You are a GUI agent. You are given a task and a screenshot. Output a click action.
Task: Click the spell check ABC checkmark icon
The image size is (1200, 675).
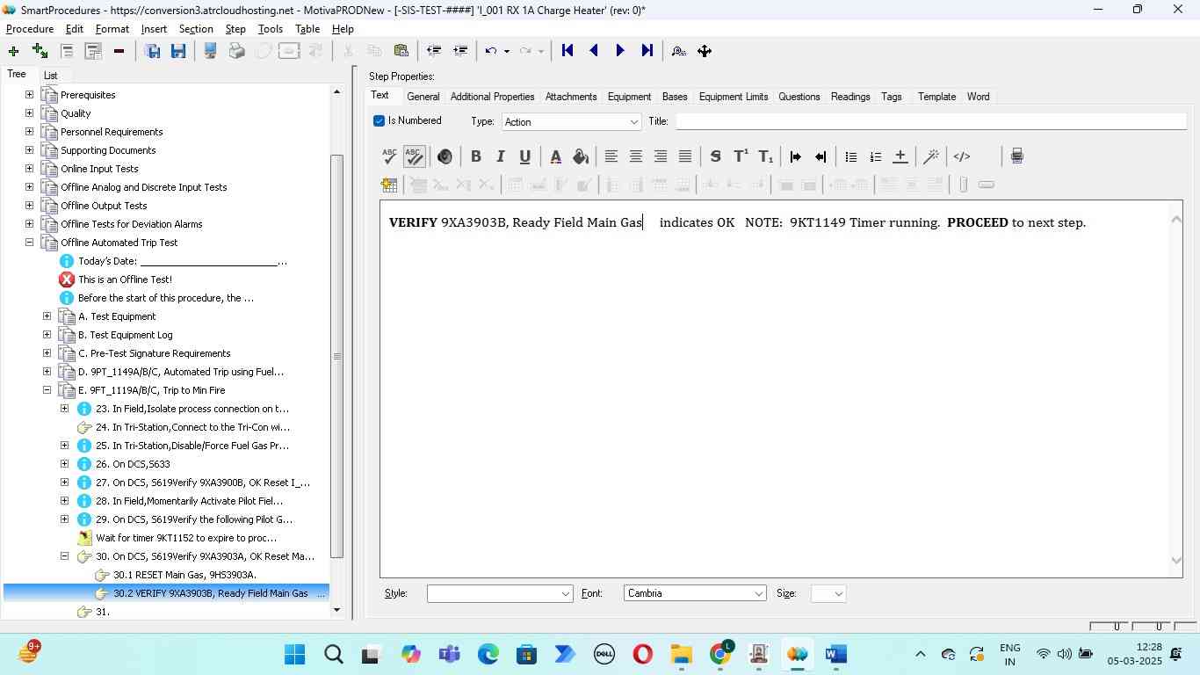pos(390,156)
